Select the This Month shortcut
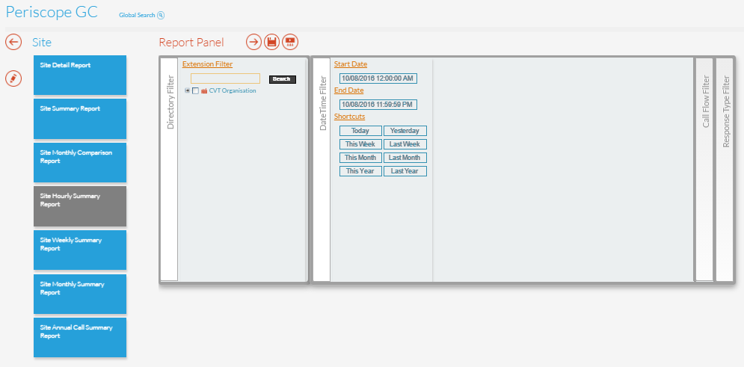This screenshot has width=744, height=367. 360,158
